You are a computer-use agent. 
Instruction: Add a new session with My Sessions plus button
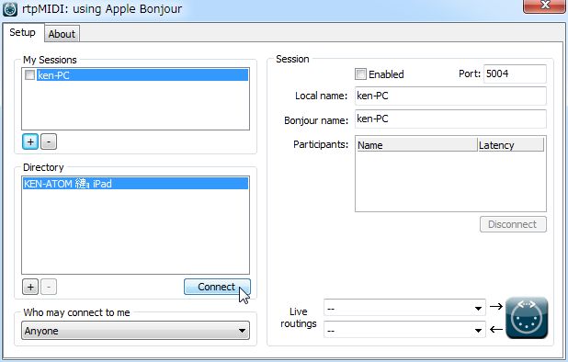pos(30,141)
